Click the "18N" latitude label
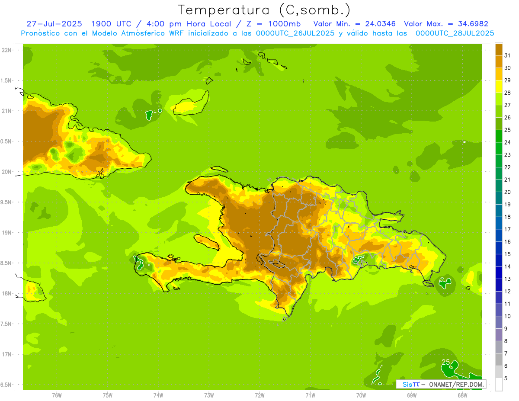519x401 pixels. [6, 293]
